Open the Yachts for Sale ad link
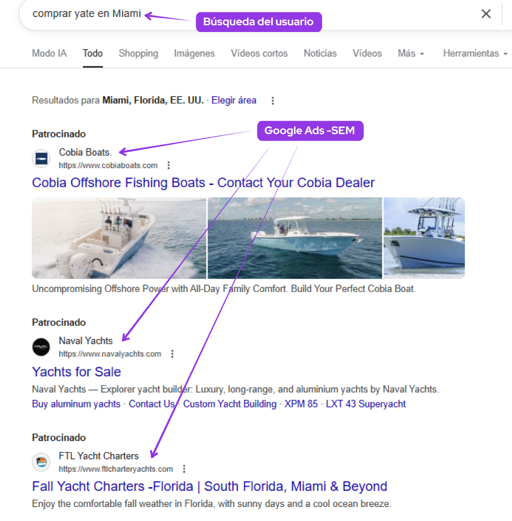 coord(76,372)
